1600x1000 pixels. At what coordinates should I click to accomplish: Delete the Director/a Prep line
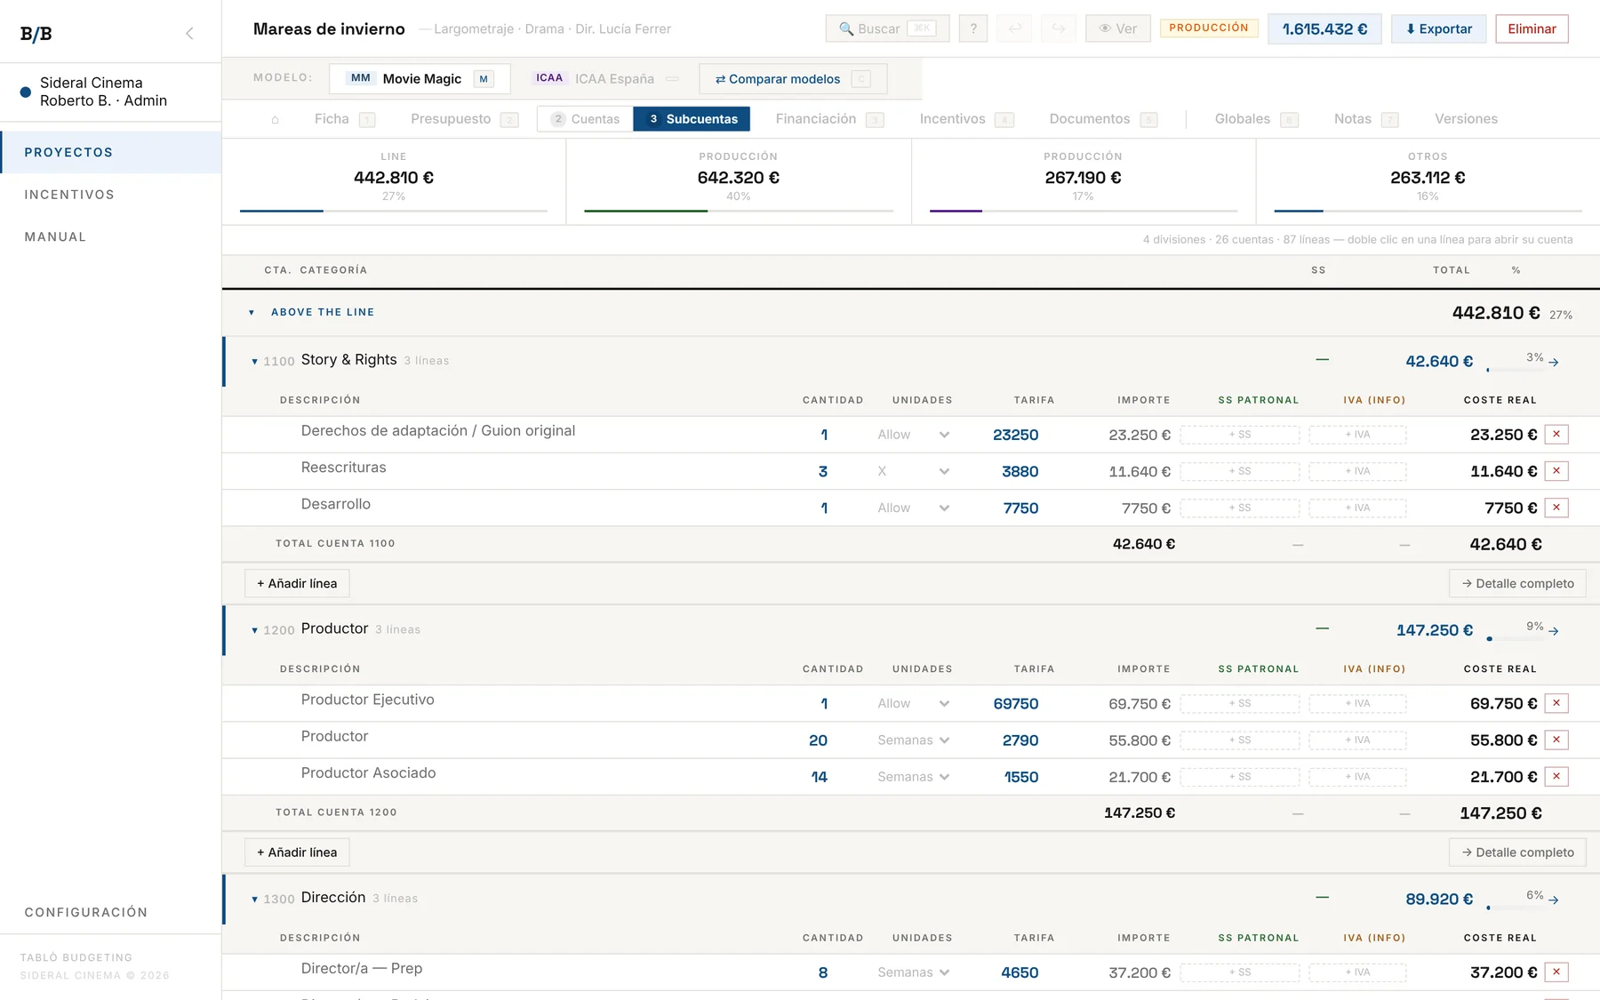tap(1556, 972)
